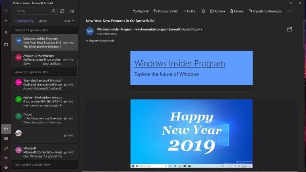Select Evidenziata tab

[x=25, y=21]
